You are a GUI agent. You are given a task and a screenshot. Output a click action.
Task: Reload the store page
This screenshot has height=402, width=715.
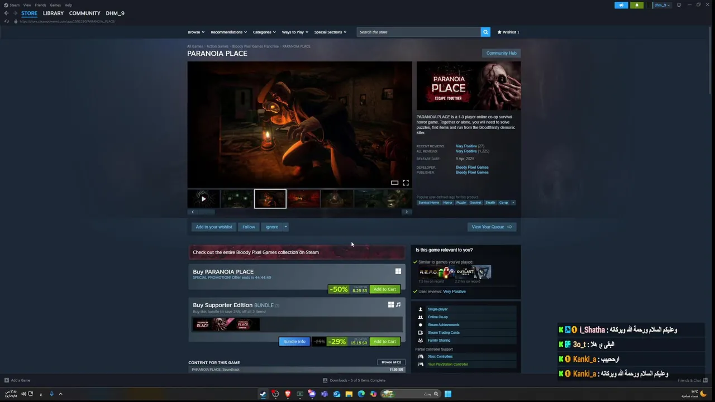point(7,21)
